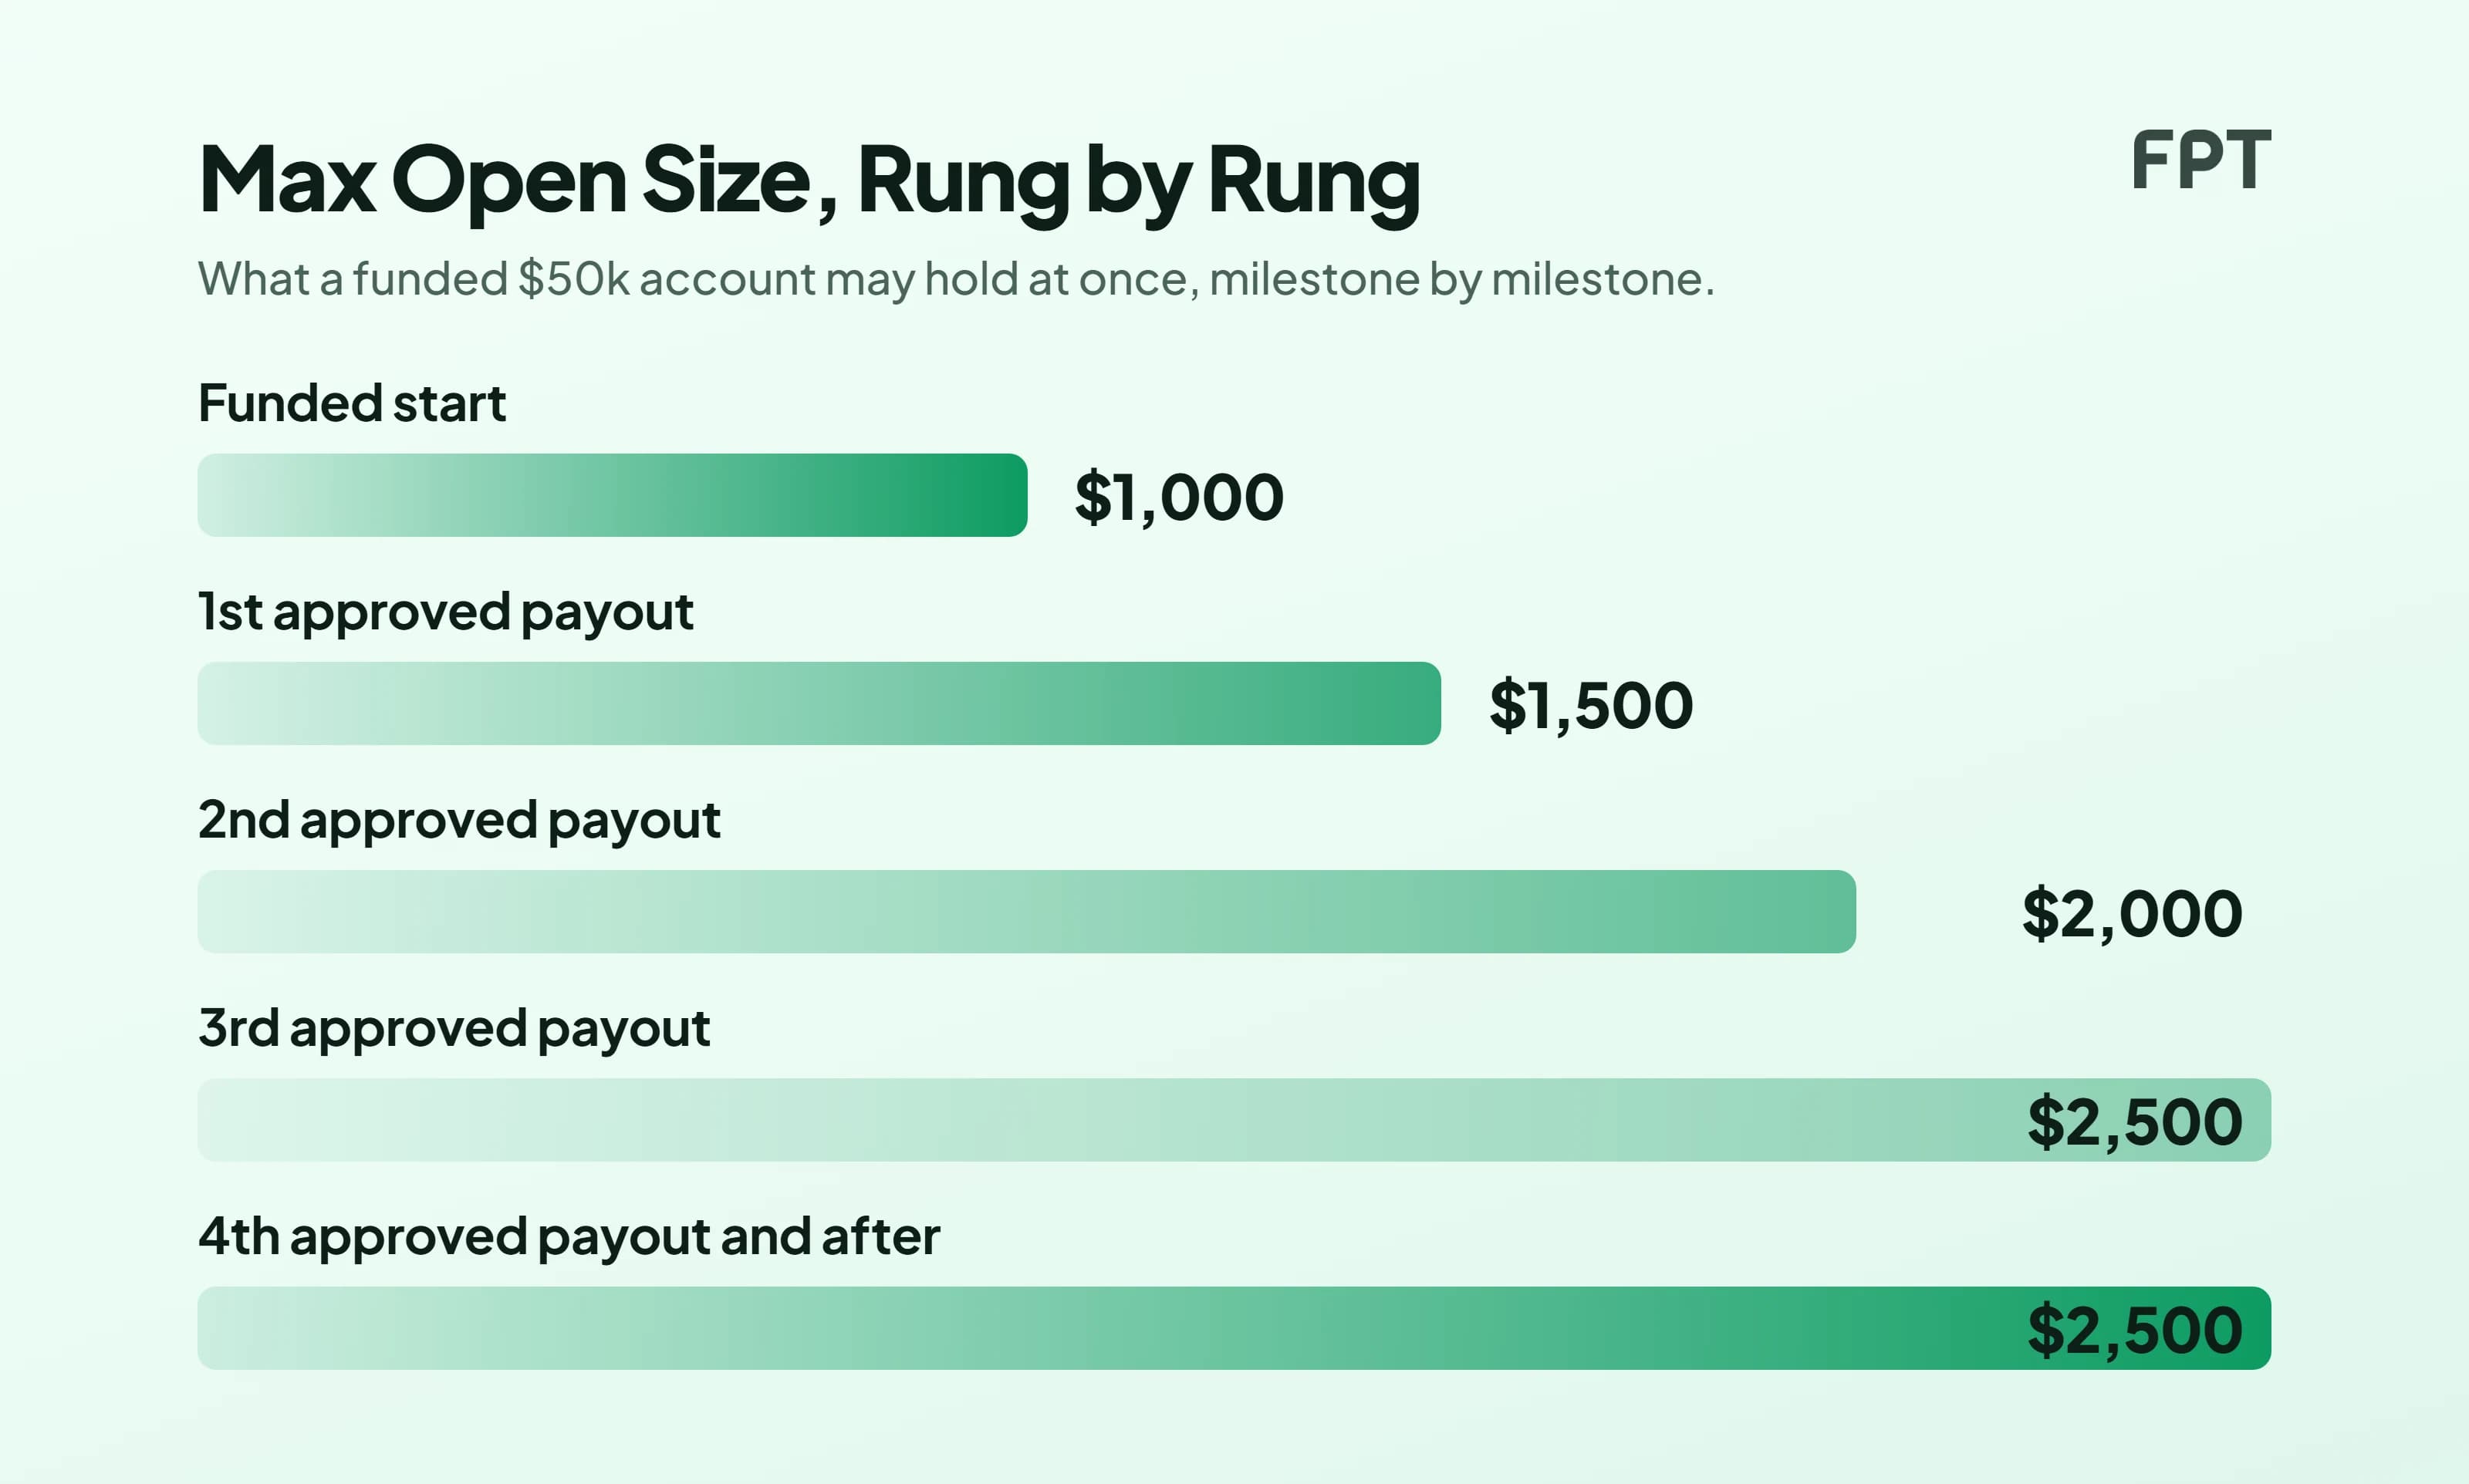Click the Funded start progress bar
Screen dimensions: 2469x1484
click(x=612, y=495)
